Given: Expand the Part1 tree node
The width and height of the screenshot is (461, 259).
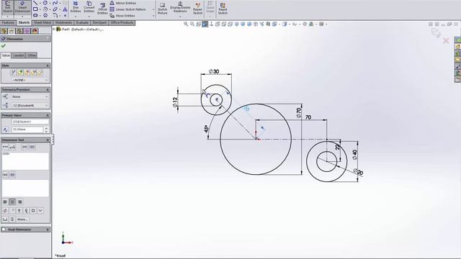Looking at the screenshot, I should [54, 29].
